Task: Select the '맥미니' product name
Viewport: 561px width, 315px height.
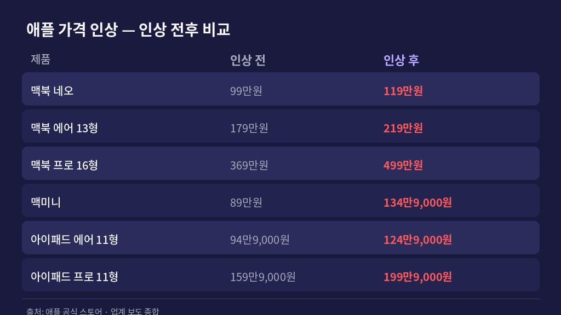Action: [46, 202]
